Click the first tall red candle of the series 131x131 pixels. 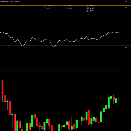coord(2,89)
